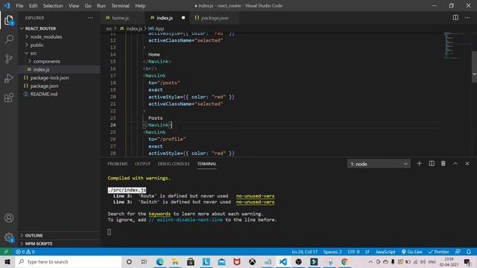Change language mode 'JavaScript' in status bar
Screen dimensions: 477x268
pos(385,252)
